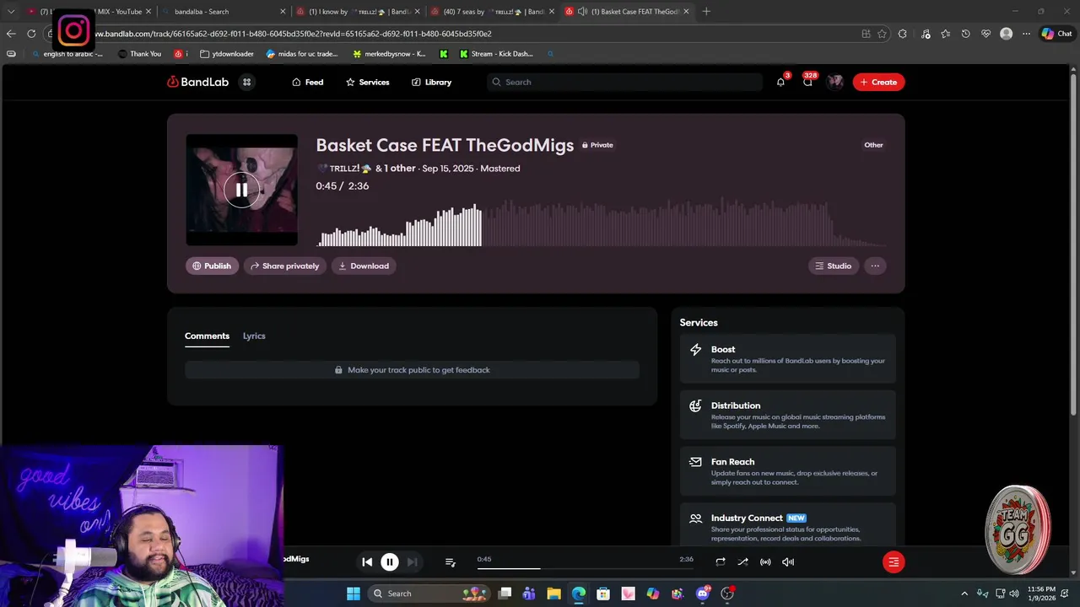The image size is (1080, 607).
Task: Click 'Make your track public to get feedback'
Action: 412,370
